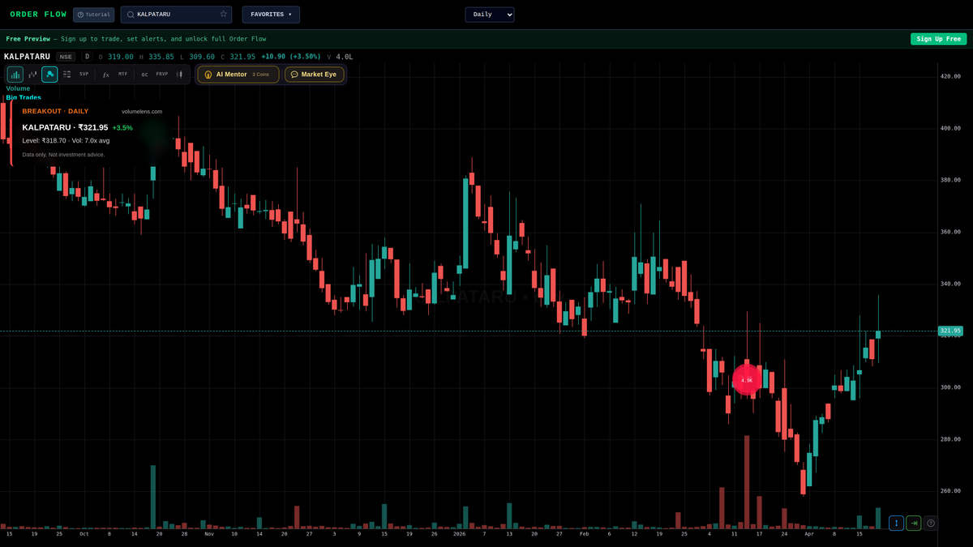This screenshot has width=973, height=547.
Task: Open the AI Mentor assistant
Action: [238, 75]
